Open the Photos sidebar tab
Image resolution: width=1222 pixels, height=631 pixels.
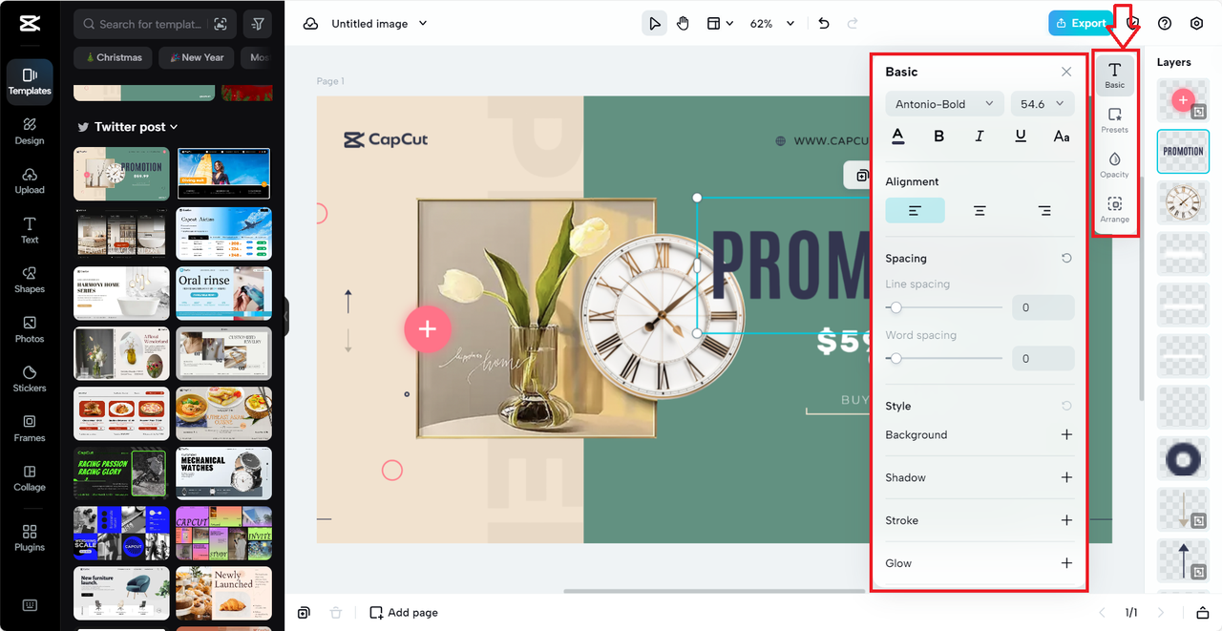pos(30,330)
